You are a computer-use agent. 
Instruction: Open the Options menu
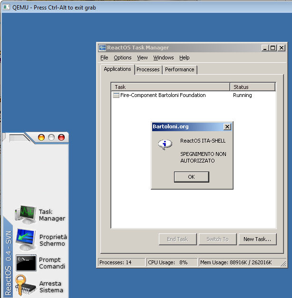pos(123,58)
